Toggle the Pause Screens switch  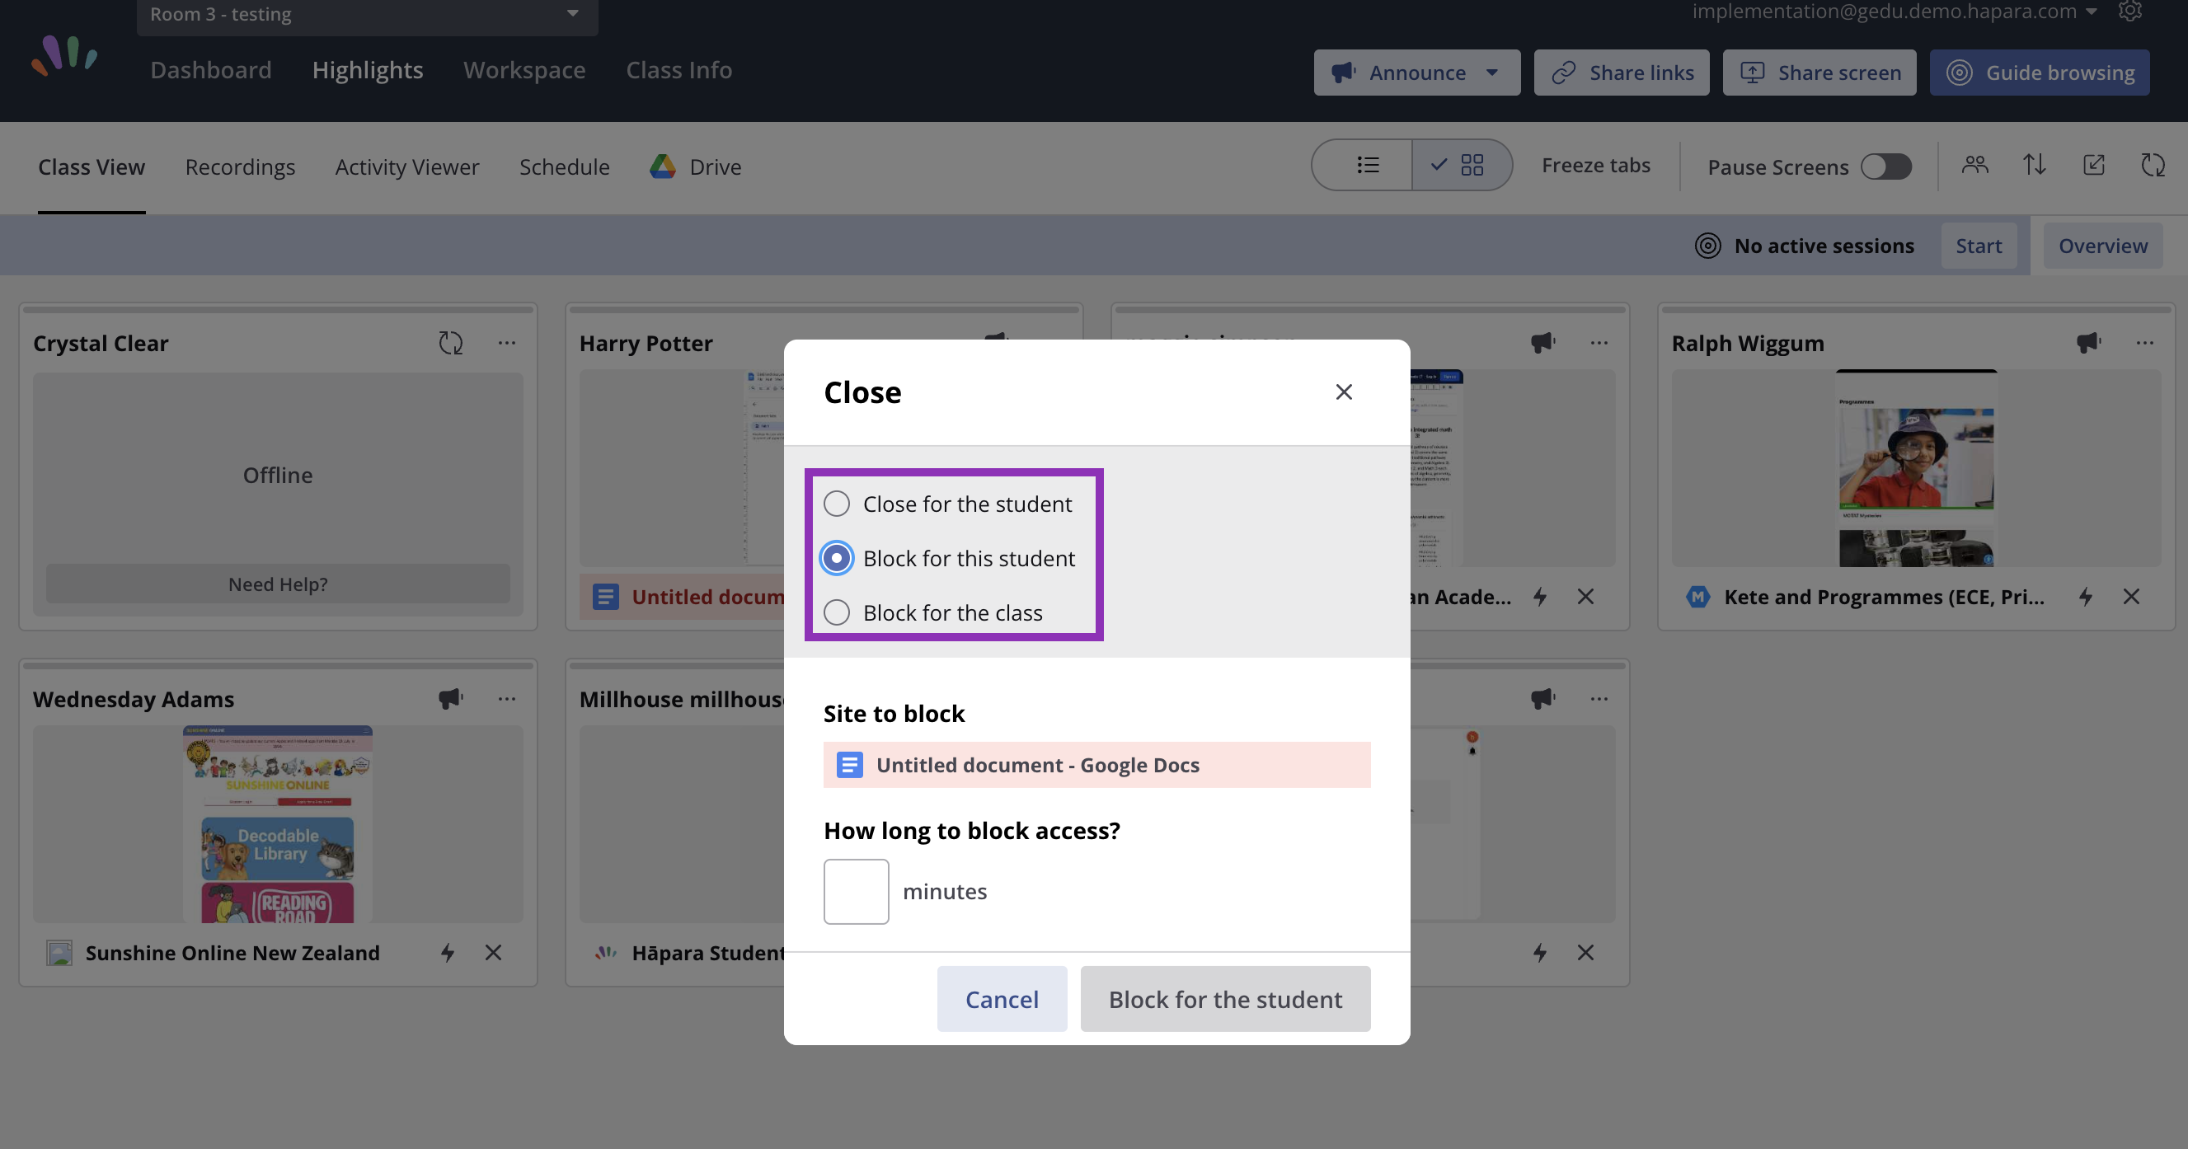[x=1886, y=166]
